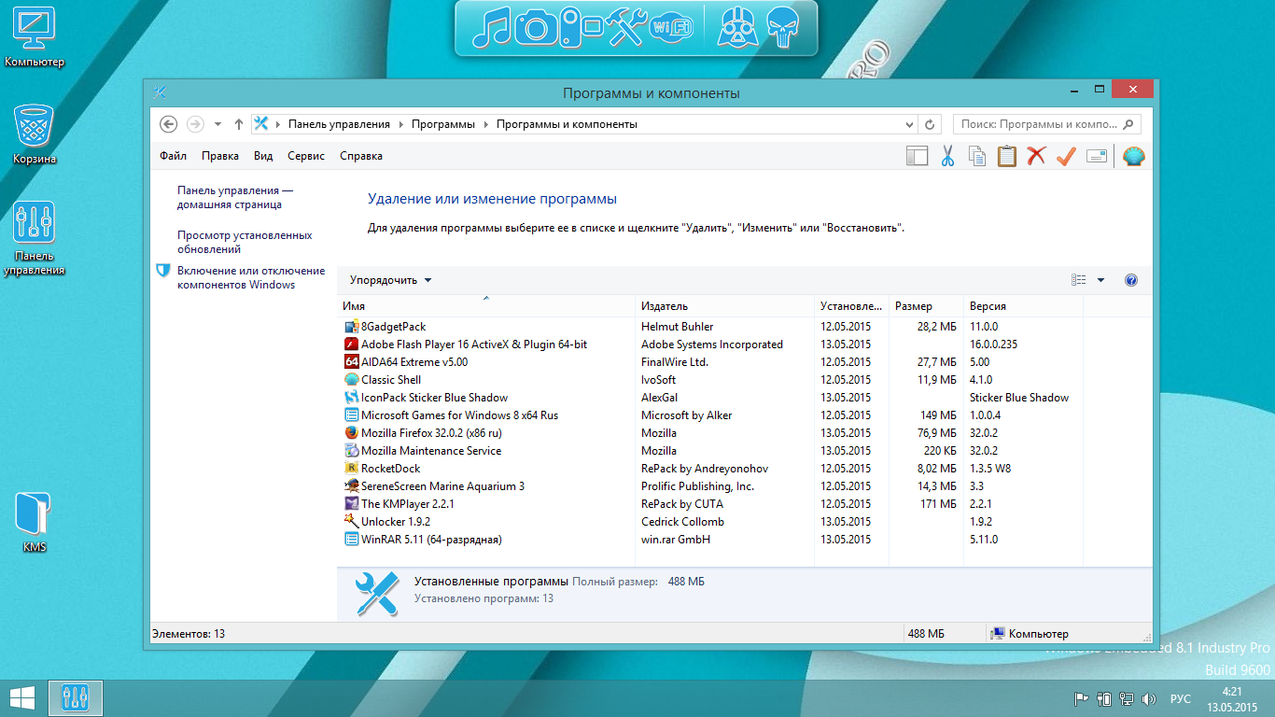The height and width of the screenshot is (717, 1275).
Task: Click Просмотр установленных обновлений link
Action: tap(245, 242)
